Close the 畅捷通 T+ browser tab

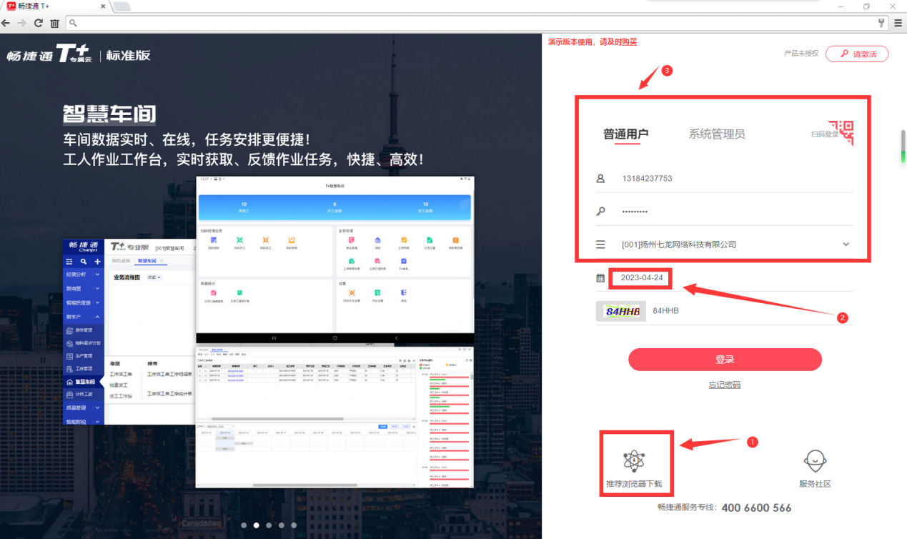tap(103, 6)
